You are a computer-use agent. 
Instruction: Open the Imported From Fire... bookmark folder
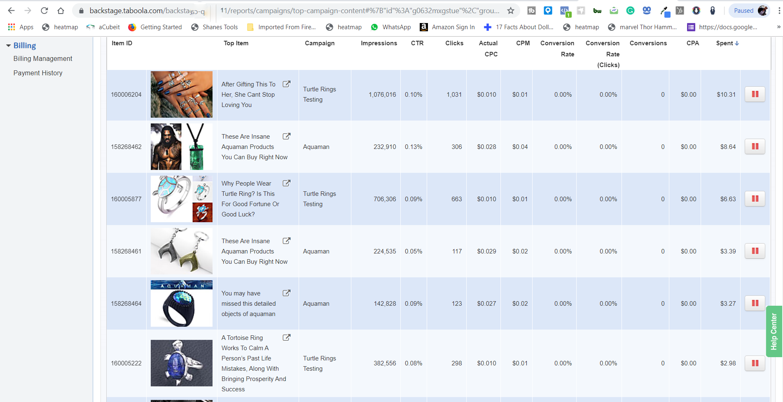(281, 27)
